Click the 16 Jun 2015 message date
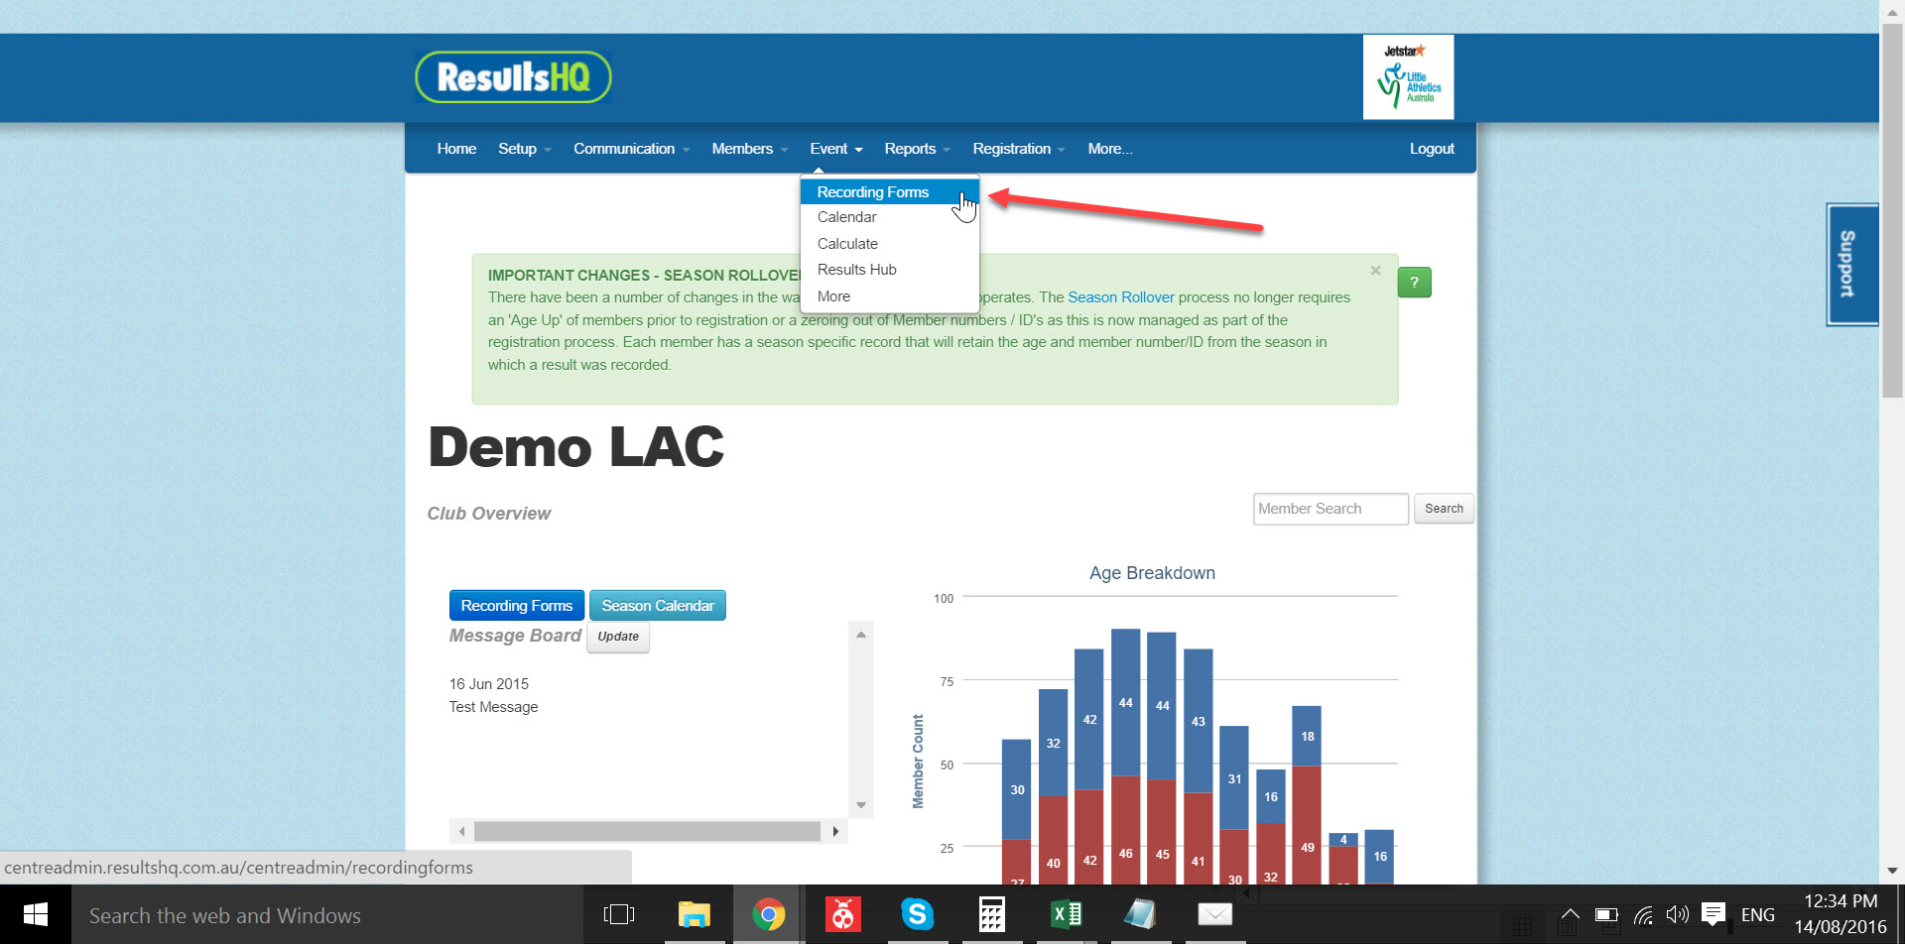The width and height of the screenshot is (1905, 944). (488, 684)
